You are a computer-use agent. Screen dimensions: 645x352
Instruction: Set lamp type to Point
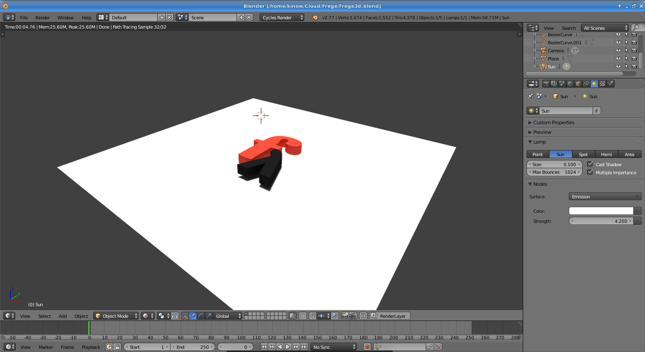tap(538, 154)
